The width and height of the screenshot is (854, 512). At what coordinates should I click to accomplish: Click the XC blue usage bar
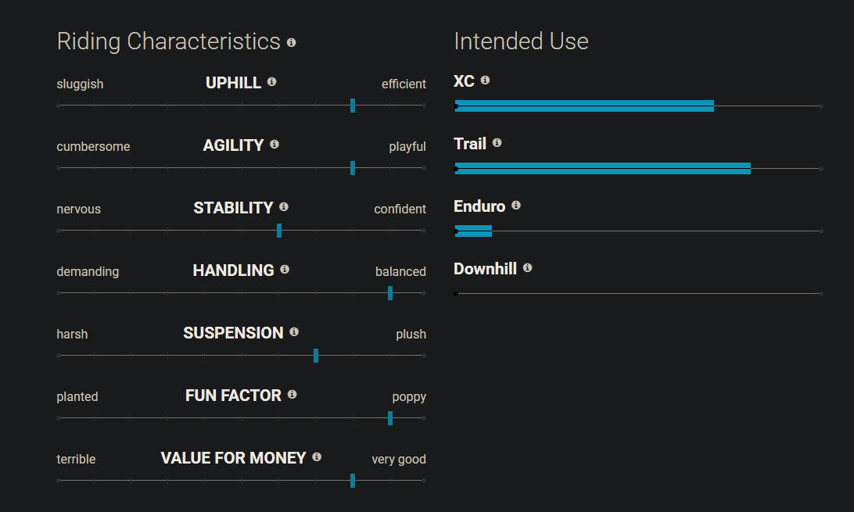[584, 106]
